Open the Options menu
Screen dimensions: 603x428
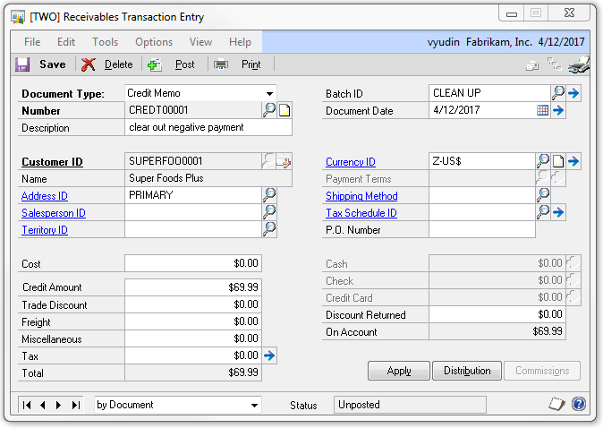[x=154, y=42]
